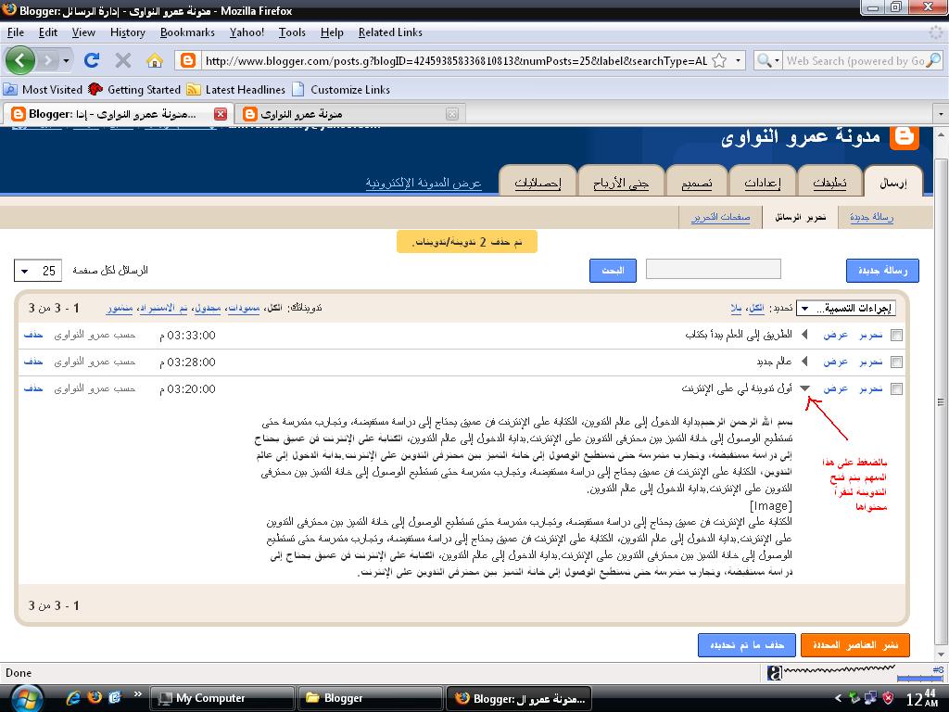Open the posts-per-page dropdown showing 25
This screenshot has height=712, width=949.
[x=37, y=271]
